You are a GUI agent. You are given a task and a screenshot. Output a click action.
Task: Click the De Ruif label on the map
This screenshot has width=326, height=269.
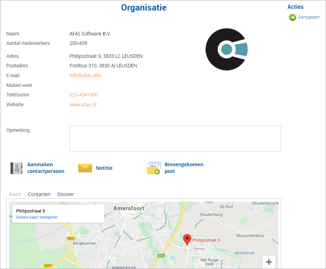226,207
